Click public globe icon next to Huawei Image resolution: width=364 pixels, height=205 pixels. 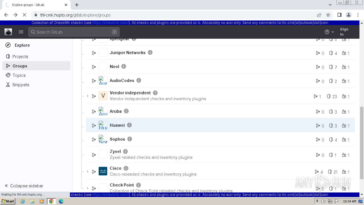coord(129,125)
